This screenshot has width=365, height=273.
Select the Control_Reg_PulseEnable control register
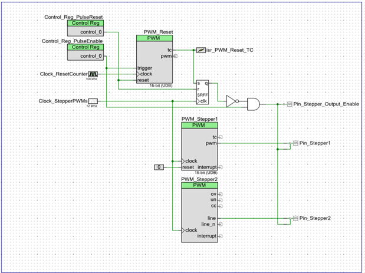[86, 52]
